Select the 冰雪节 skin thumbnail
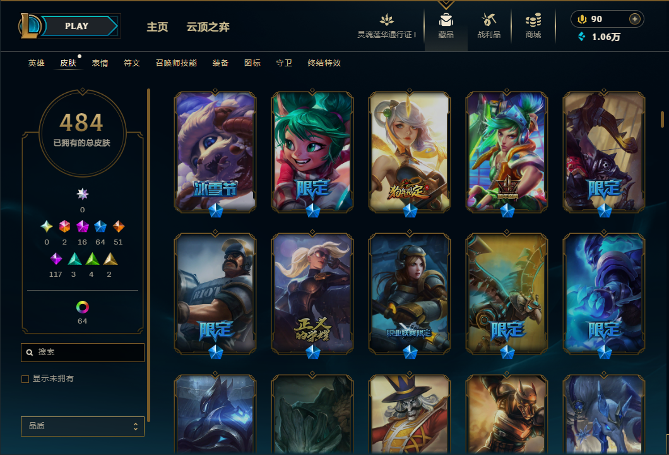This screenshot has height=455, width=669. click(x=215, y=152)
